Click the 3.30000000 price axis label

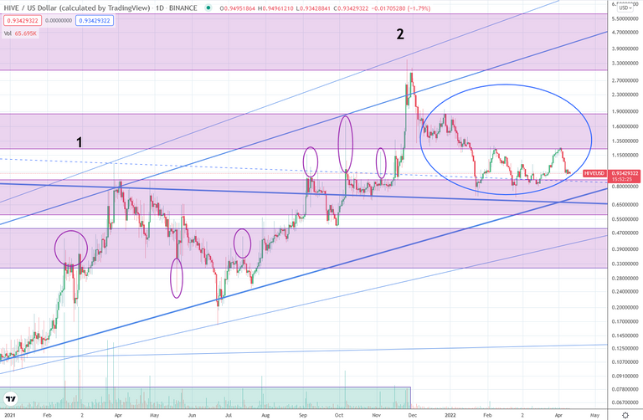point(625,63)
